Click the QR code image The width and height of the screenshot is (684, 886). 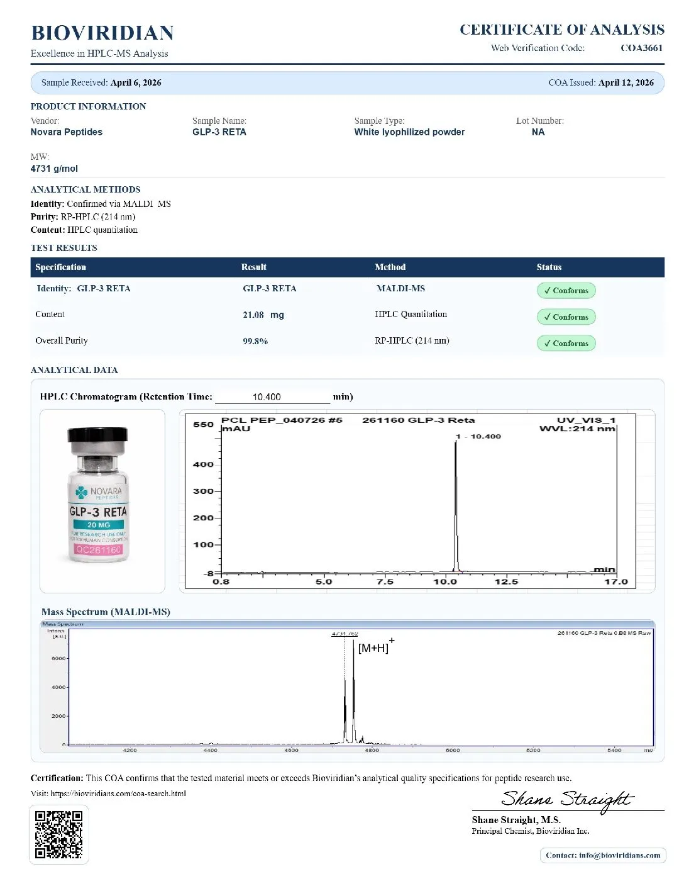tap(58, 834)
